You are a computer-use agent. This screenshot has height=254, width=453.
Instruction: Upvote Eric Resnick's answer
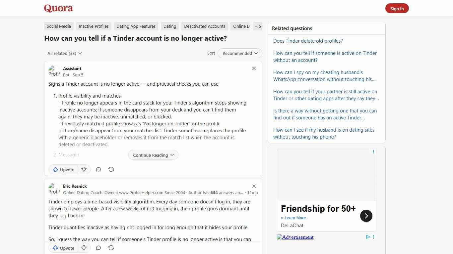tap(63, 247)
